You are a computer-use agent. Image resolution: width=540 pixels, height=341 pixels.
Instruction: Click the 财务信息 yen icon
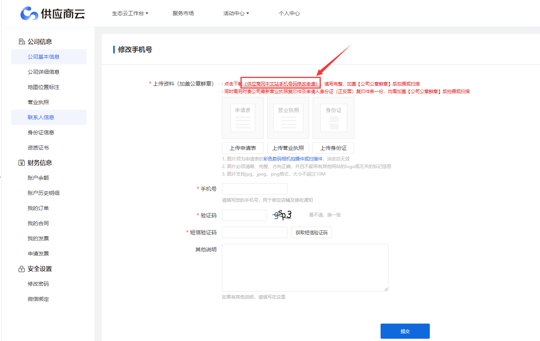click(22, 163)
